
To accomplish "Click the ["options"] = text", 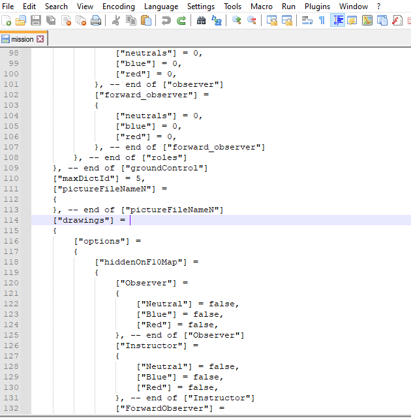I will [107, 241].
